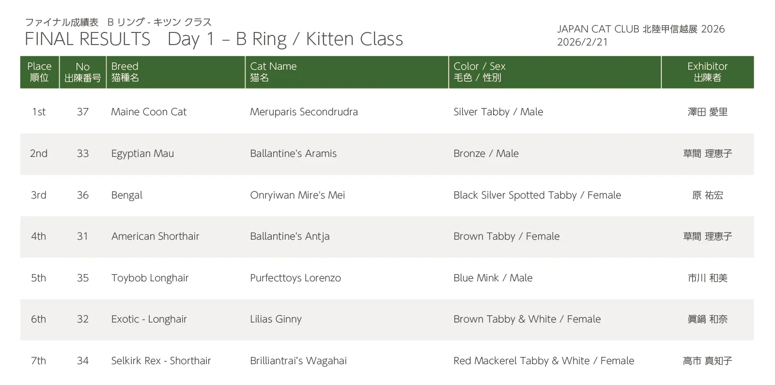This screenshot has width=775, height=385.
Task: Select cat name Meruparis Secondrudra
Action: pos(304,112)
